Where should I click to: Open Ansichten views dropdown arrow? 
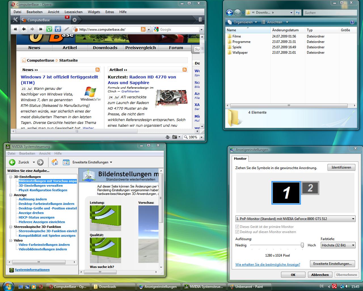point(287,22)
